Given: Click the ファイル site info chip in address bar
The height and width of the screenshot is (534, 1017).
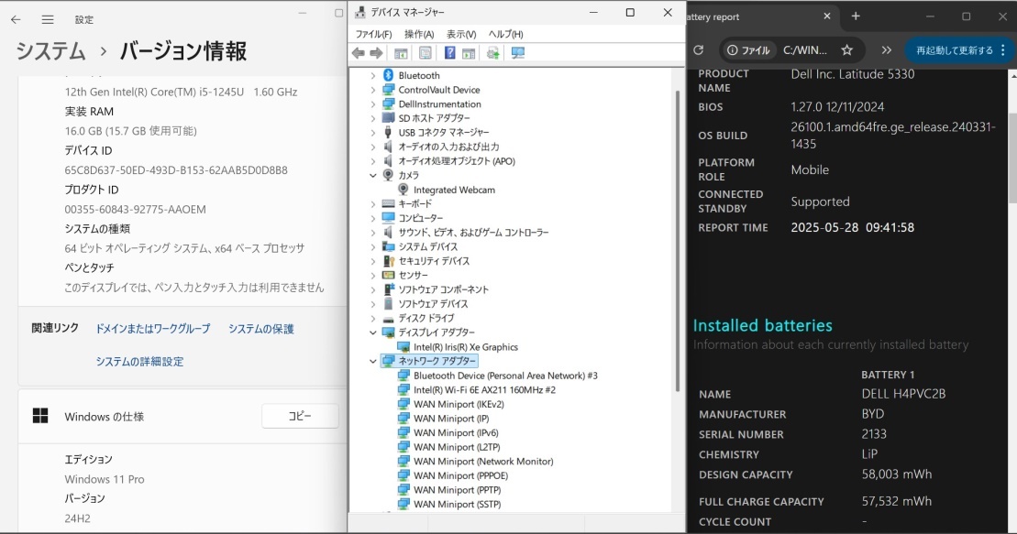Looking at the screenshot, I should point(748,49).
